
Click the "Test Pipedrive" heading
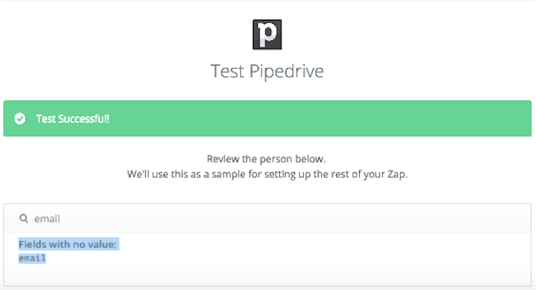[x=267, y=71]
